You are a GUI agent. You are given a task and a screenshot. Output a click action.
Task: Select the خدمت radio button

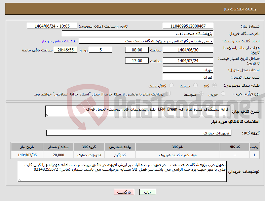195,85
